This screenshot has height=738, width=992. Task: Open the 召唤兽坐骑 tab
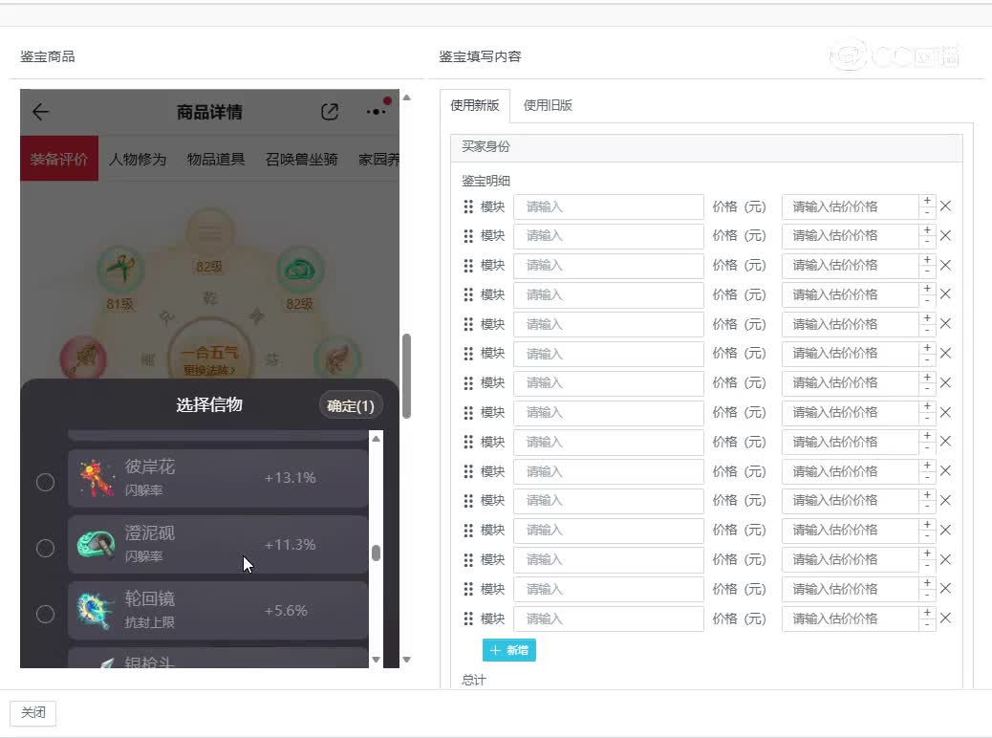click(302, 159)
